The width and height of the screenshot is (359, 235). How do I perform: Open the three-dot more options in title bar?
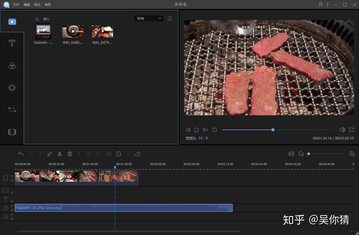pos(328,4)
